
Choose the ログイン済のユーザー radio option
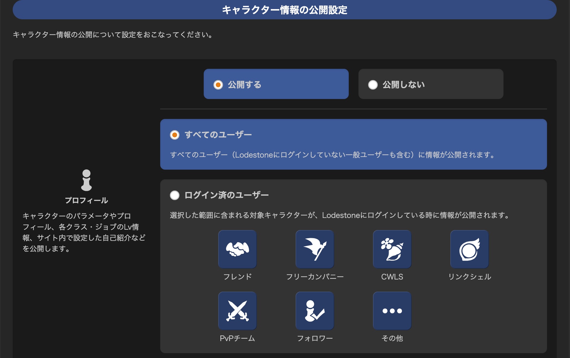pos(175,195)
